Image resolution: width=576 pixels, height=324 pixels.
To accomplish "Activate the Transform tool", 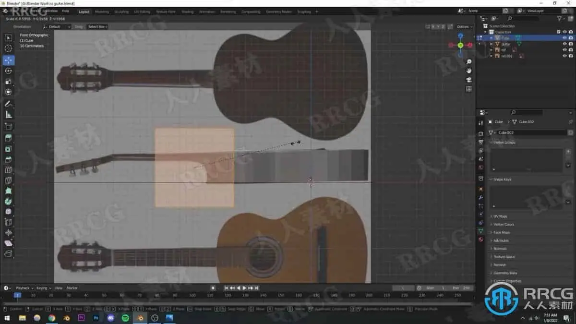I will coord(8,92).
